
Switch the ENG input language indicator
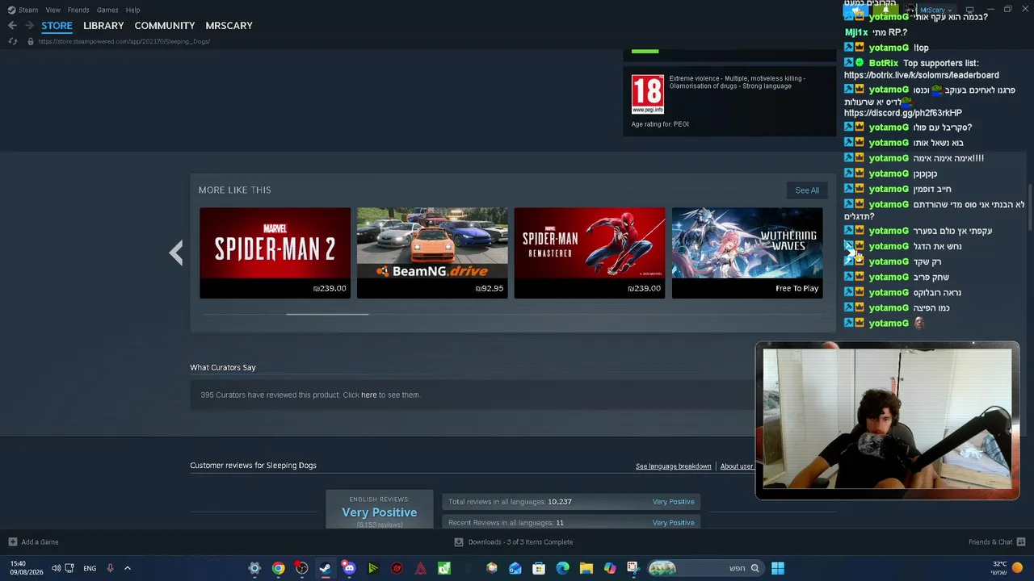coord(90,568)
